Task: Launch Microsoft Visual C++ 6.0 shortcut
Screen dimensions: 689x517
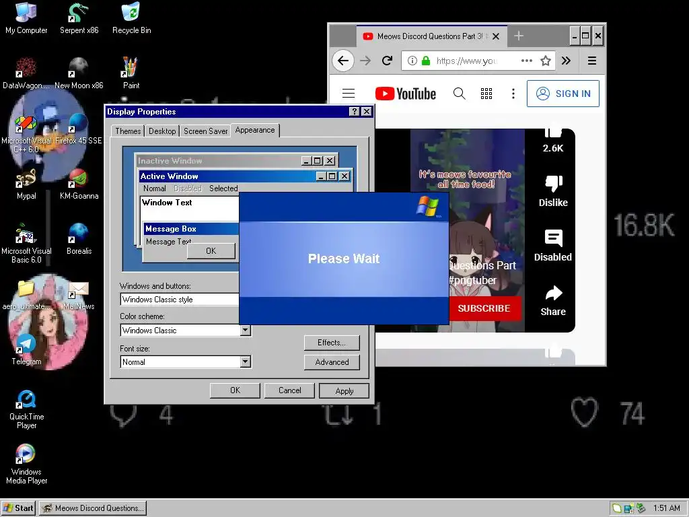Action: (26, 133)
